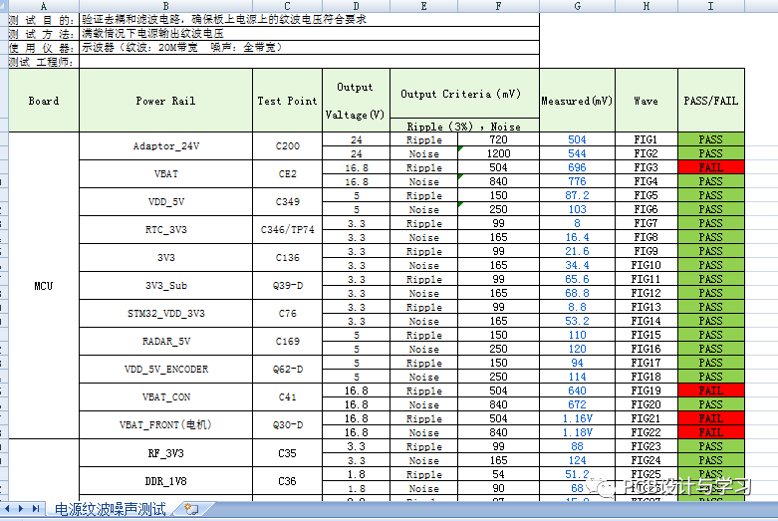Click the MCU board cell
Image resolution: width=778 pixels, height=521 pixels.
click(x=43, y=286)
